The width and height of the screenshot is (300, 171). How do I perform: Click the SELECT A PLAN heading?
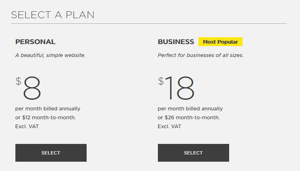(53, 15)
